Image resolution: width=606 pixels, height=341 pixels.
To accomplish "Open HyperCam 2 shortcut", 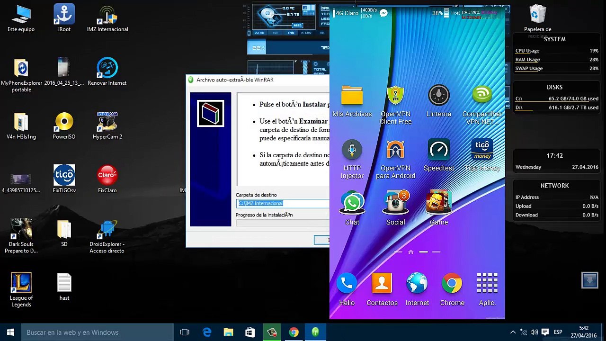I will coord(107,126).
